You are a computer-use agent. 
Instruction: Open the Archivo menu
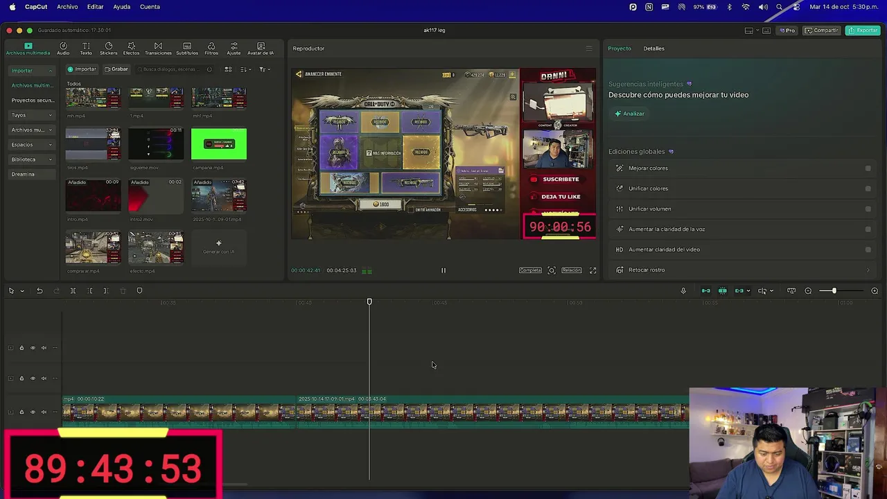[67, 7]
